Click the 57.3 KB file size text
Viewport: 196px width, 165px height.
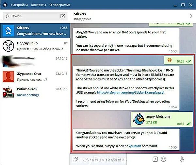tap(152, 122)
